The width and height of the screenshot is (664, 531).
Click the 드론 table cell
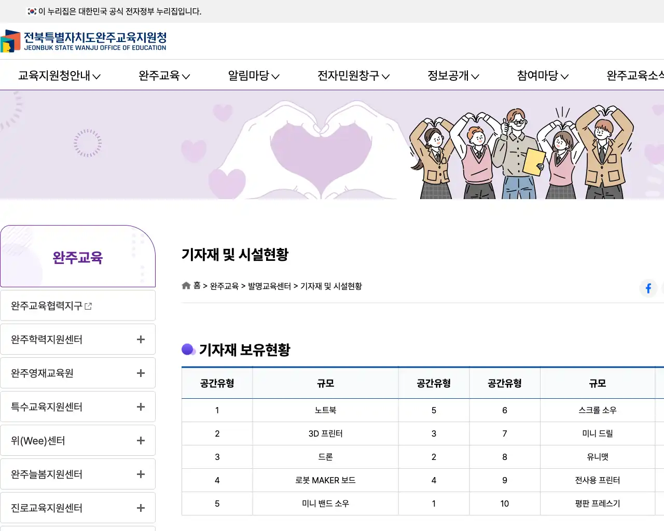tap(326, 457)
